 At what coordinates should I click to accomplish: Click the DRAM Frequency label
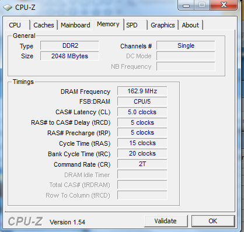(85, 92)
